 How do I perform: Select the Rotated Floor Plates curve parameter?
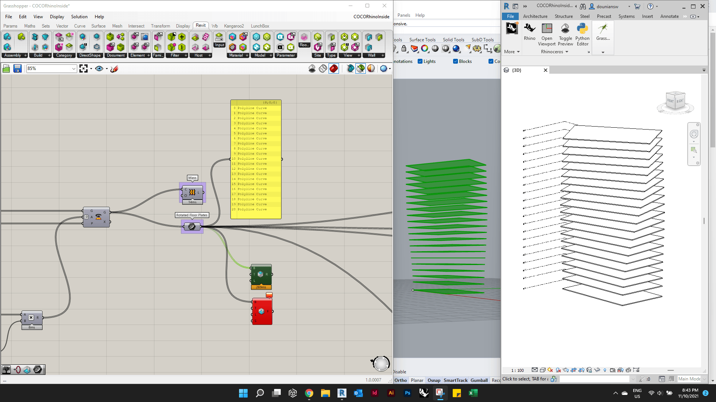pos(192,226)
